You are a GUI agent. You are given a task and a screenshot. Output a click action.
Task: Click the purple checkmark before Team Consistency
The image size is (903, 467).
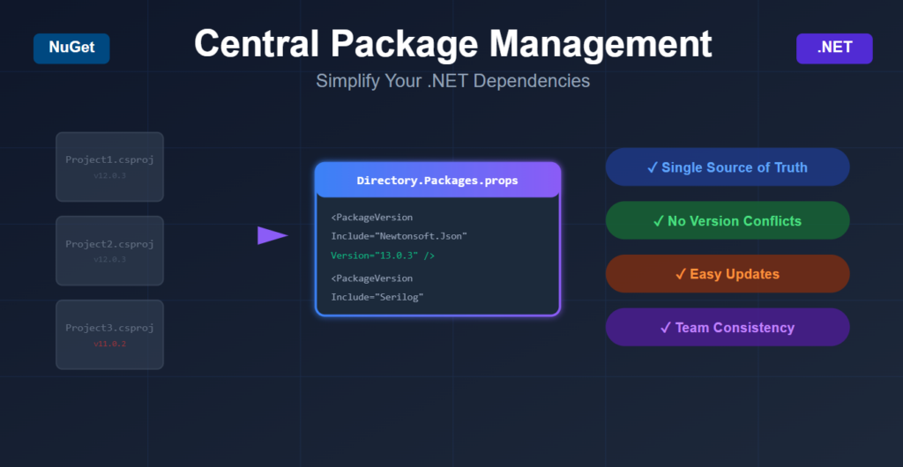tap(666, 328)
